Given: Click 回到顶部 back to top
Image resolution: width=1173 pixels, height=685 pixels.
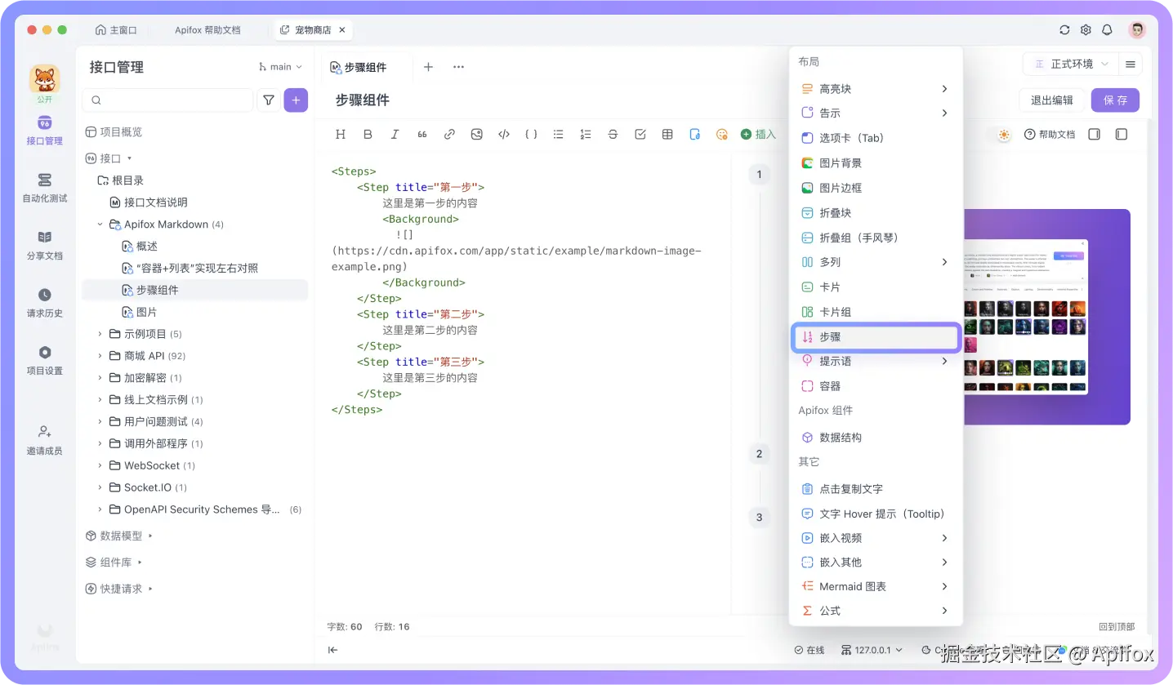Looking at the screenshot, I should 1116,627.
